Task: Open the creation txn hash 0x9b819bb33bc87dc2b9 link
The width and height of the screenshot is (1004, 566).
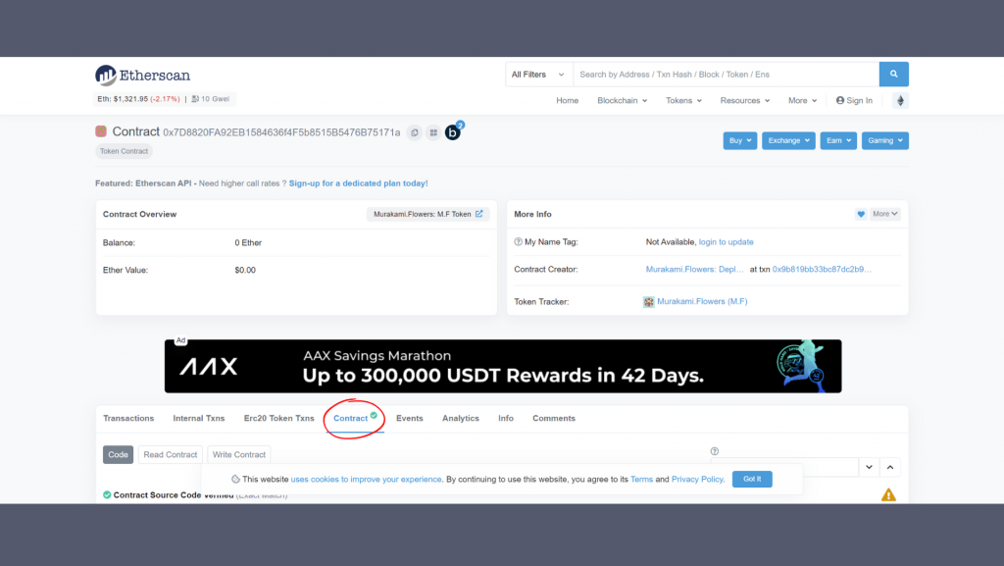Action: 822,270
